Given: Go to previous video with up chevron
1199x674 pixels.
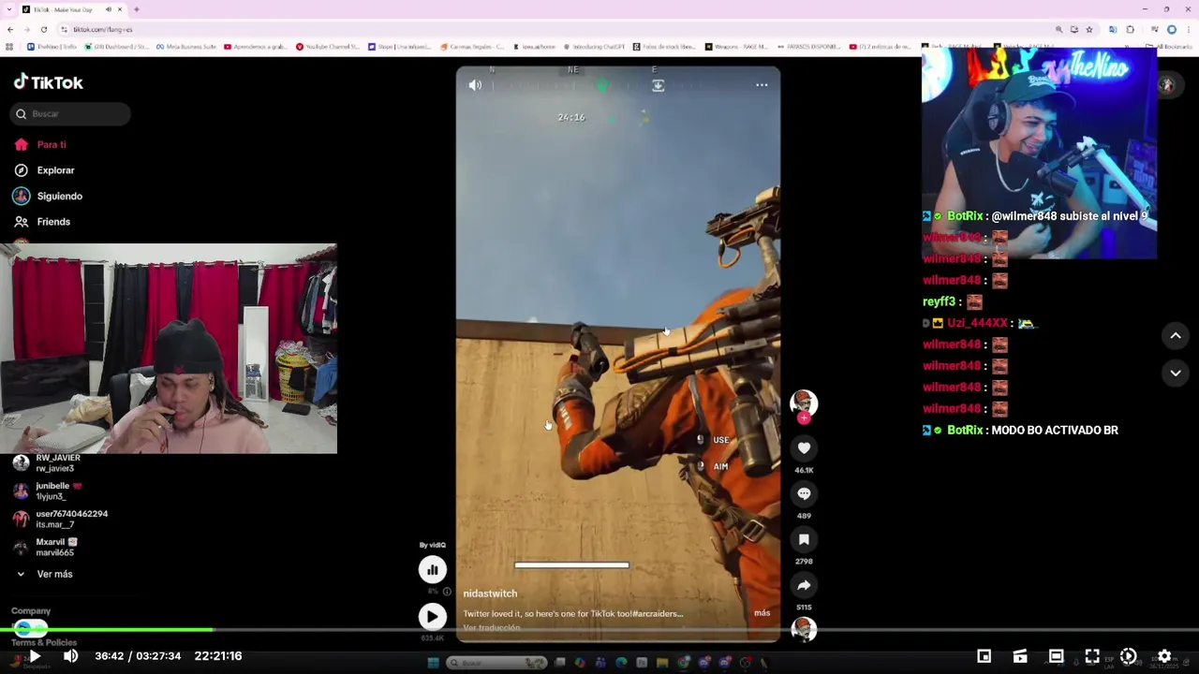Looking at the screenshot, I should point(1176,336).
